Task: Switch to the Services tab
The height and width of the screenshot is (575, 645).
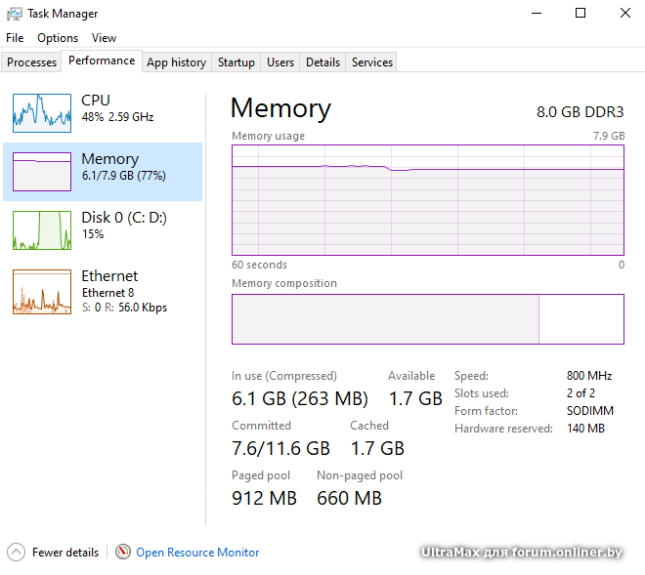Action: 372,62
